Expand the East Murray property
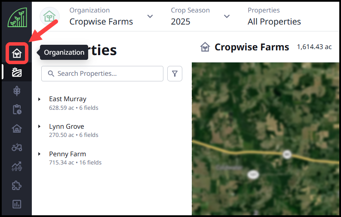The image size is (341, 217). (39, 99)
